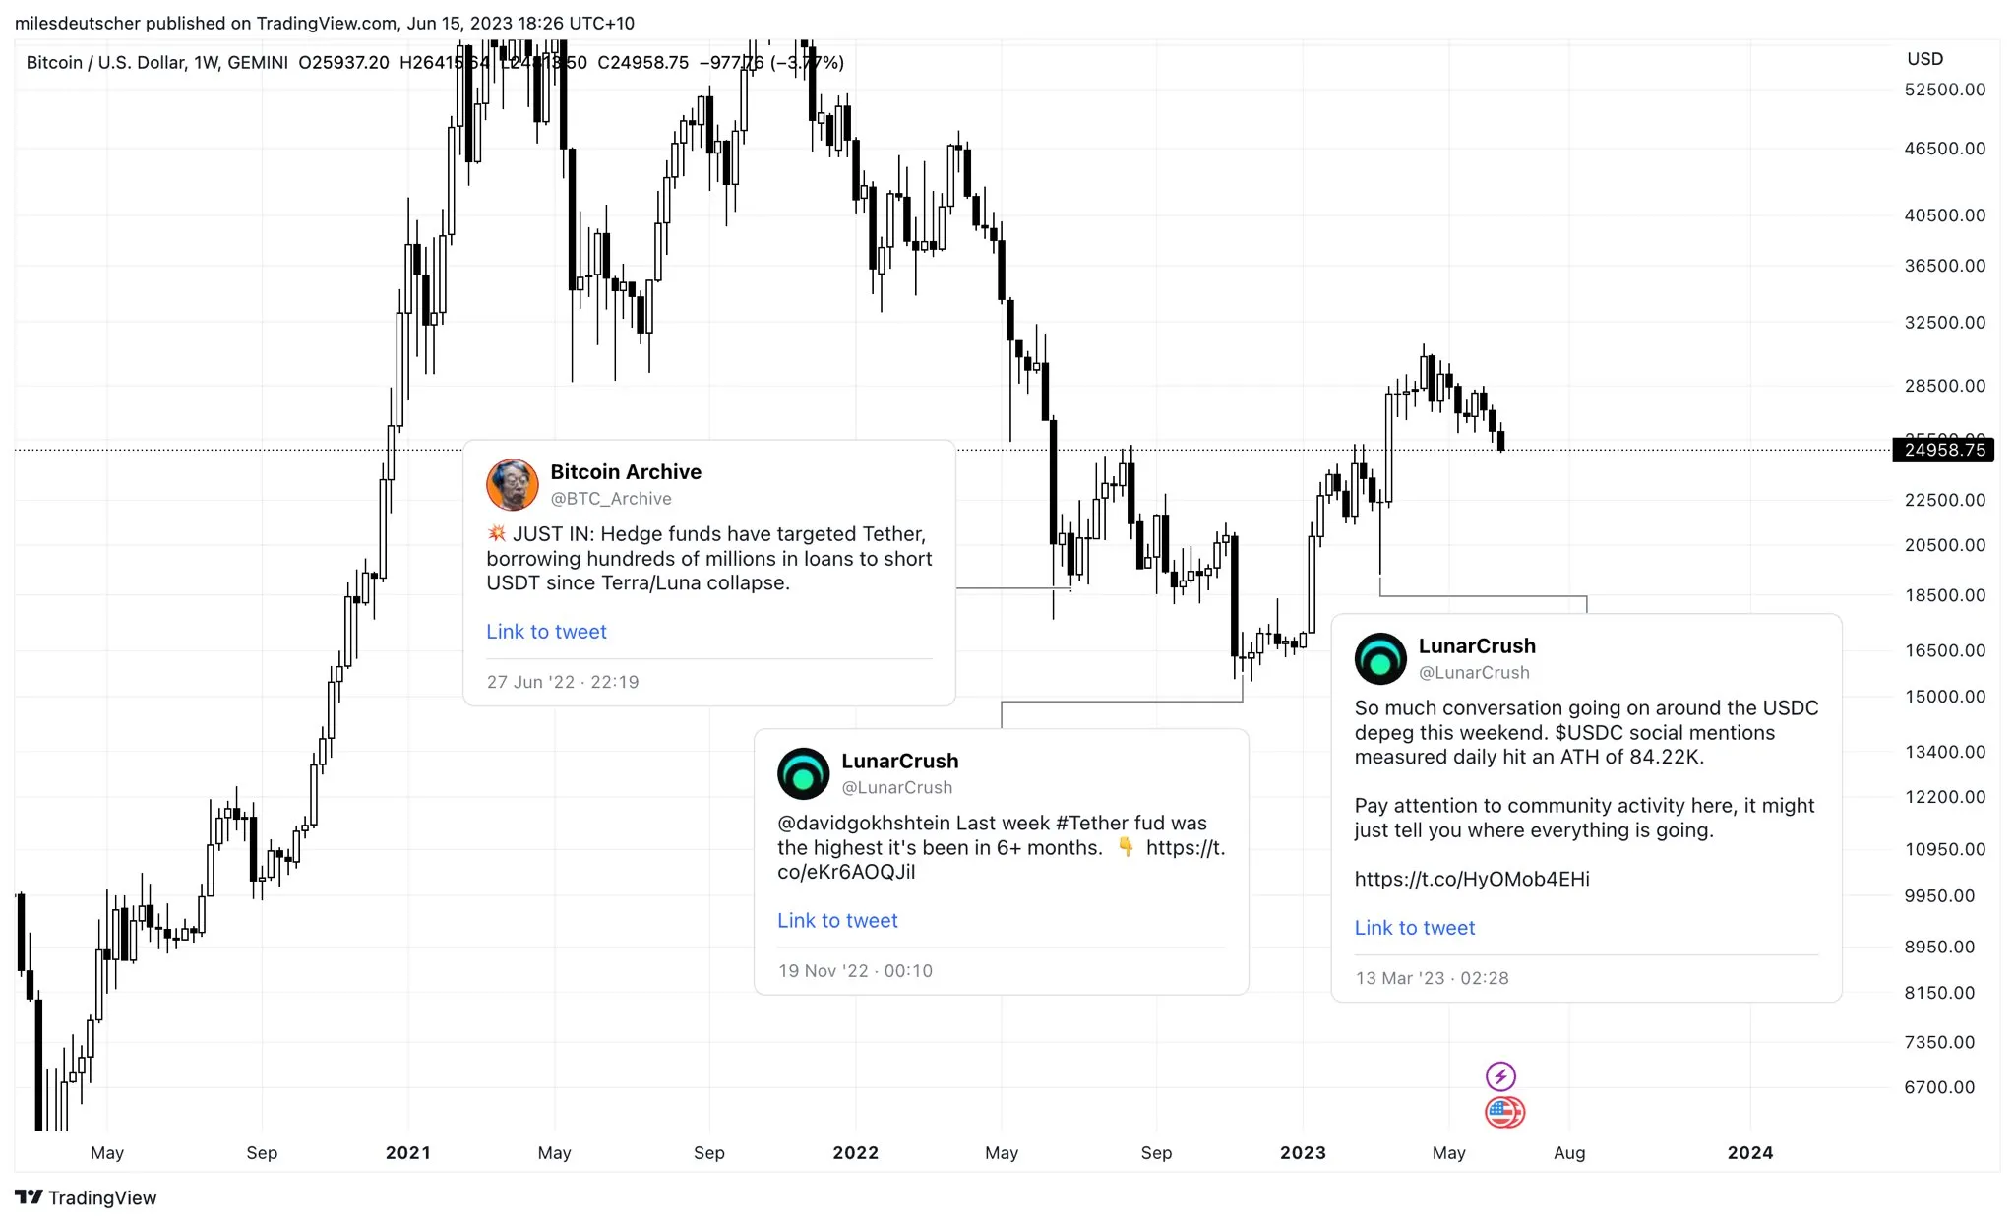Click the Bitcoin Archive profile avatar
The height and width of the screenshot is (1223, 2015).
pos(513,485)
